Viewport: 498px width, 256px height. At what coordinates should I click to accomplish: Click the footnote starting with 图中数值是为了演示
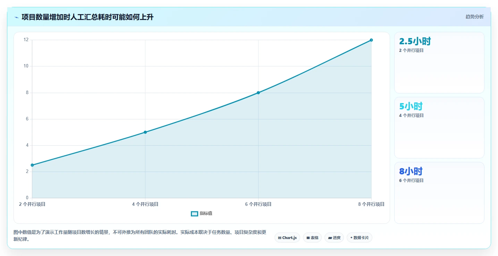click(x=140, y=236)
